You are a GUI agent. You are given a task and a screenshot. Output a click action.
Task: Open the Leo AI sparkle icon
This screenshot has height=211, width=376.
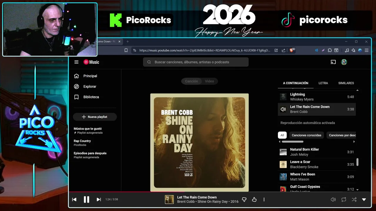(x=353, y=50)
